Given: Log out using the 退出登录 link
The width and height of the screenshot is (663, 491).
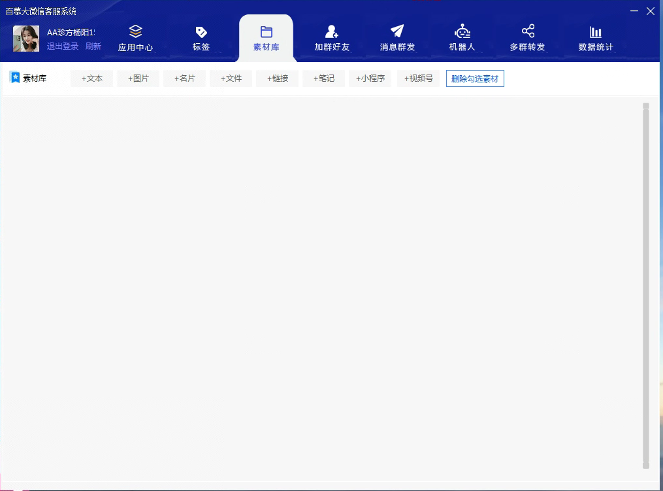Looking at the screenshot, I should (62, 46).
